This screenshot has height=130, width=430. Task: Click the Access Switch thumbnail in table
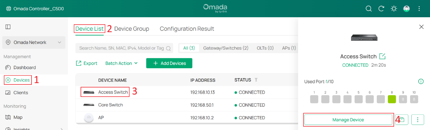pyautogui.click(x=89, y=92)
